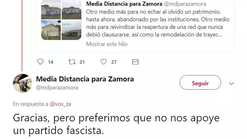Click the retweet arrows icon
The image size is (247, 139).
(x=72, y=62)
